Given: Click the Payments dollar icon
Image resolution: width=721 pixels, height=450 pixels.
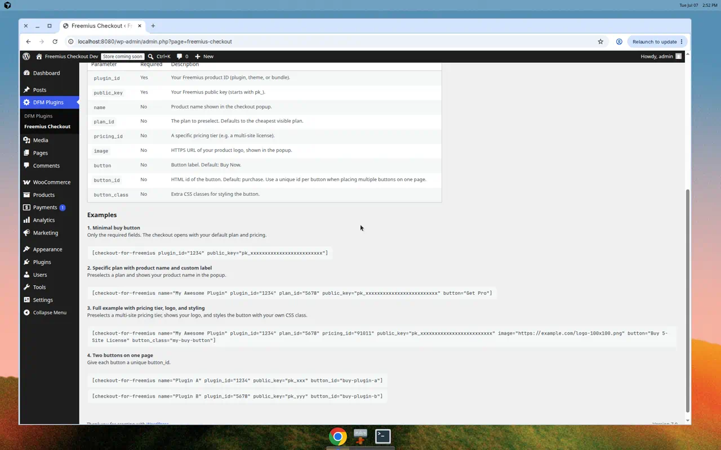Looking at the screenshot, I should pos(26,208).
